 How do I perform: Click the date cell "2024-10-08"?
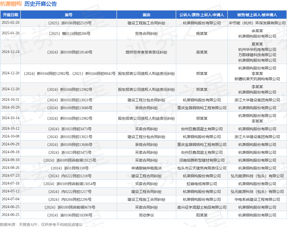click(x=11, y=136)
